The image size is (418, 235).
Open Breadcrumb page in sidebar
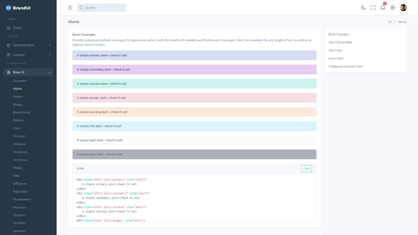(x=22, y=112)
